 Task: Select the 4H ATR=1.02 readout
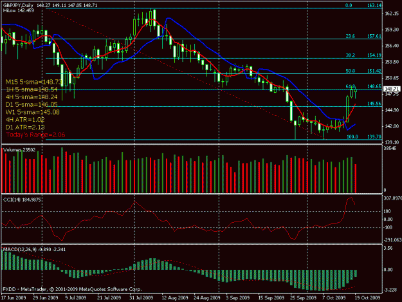(x=25, y=120)
